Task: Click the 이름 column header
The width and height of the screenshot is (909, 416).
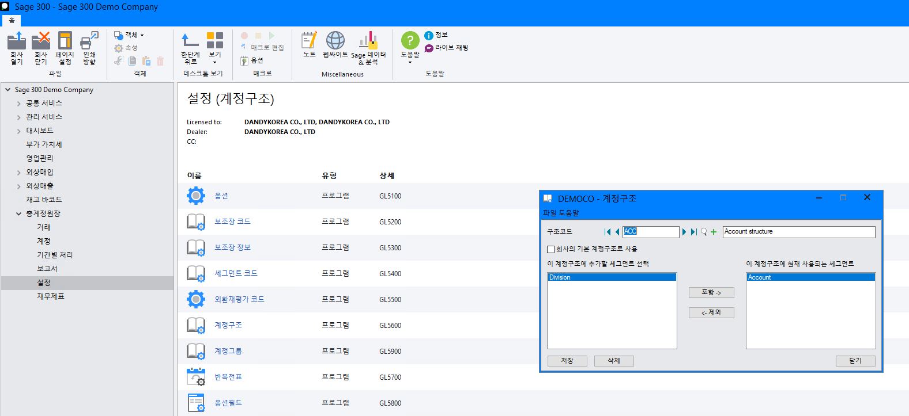Action: pyautogui.click(x=194, y=175)
